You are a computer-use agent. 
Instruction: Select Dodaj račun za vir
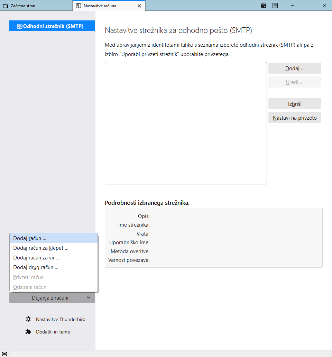37,258
